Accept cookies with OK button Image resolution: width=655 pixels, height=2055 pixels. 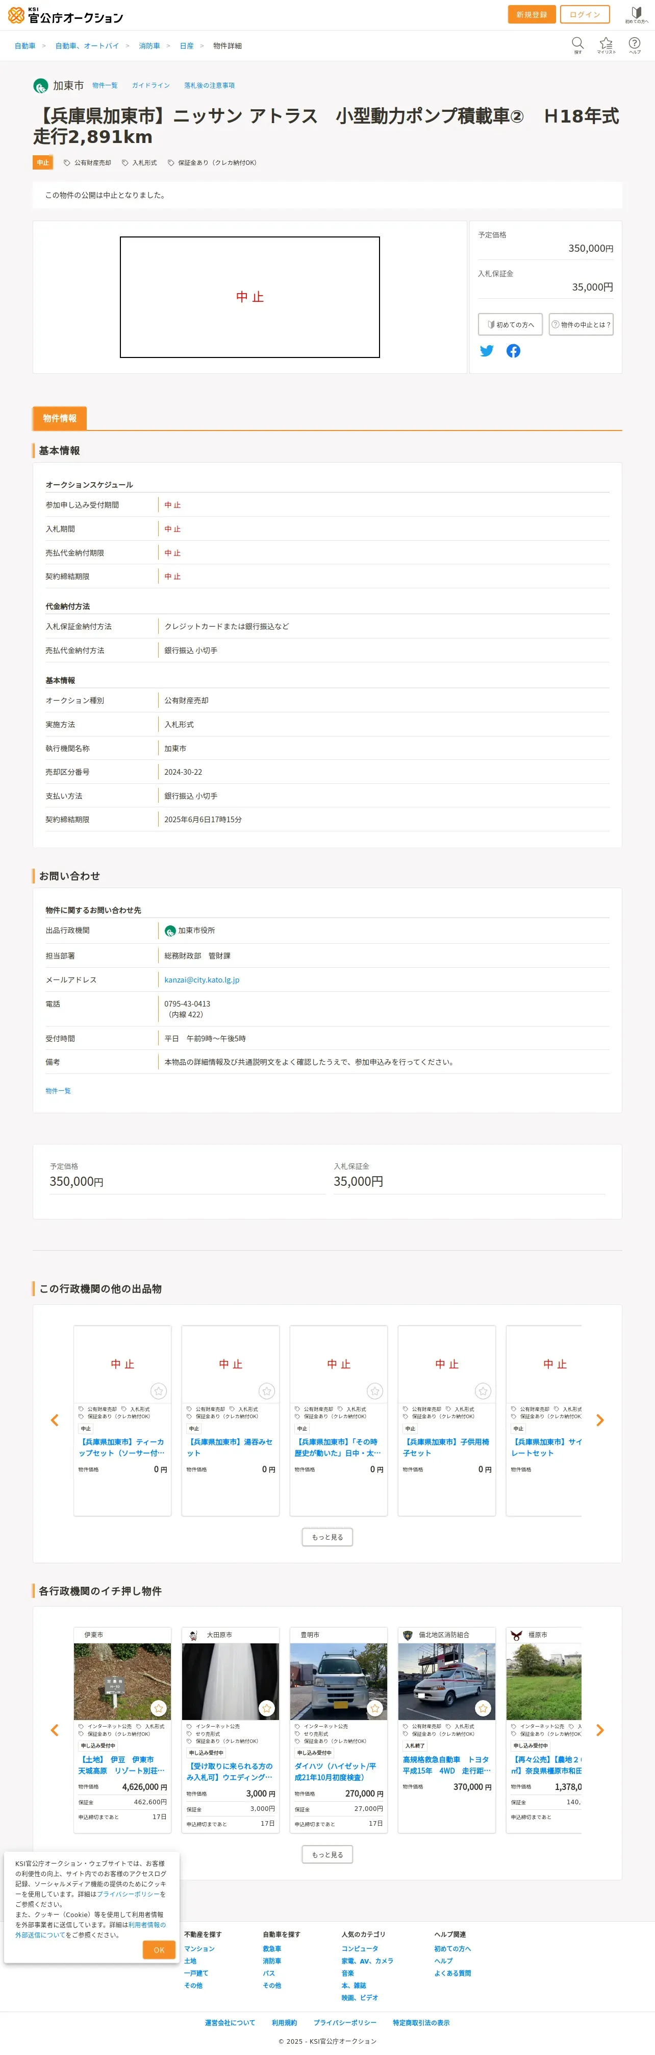[159, 1950]
